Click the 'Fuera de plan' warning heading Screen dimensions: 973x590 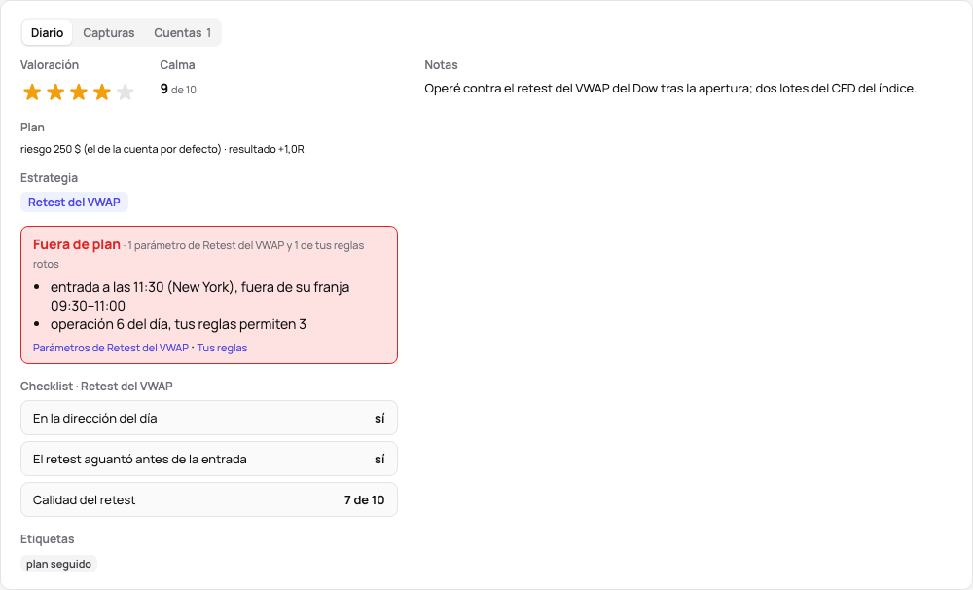coord(76,244)
